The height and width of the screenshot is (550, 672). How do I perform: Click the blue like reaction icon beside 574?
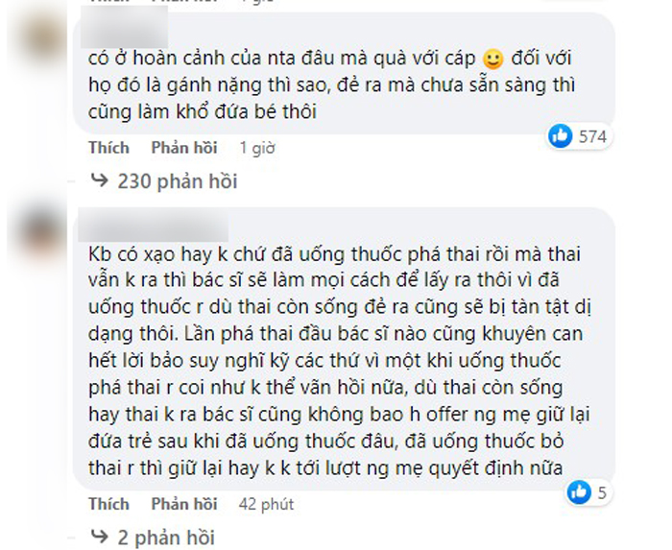(x=560, y=135)
